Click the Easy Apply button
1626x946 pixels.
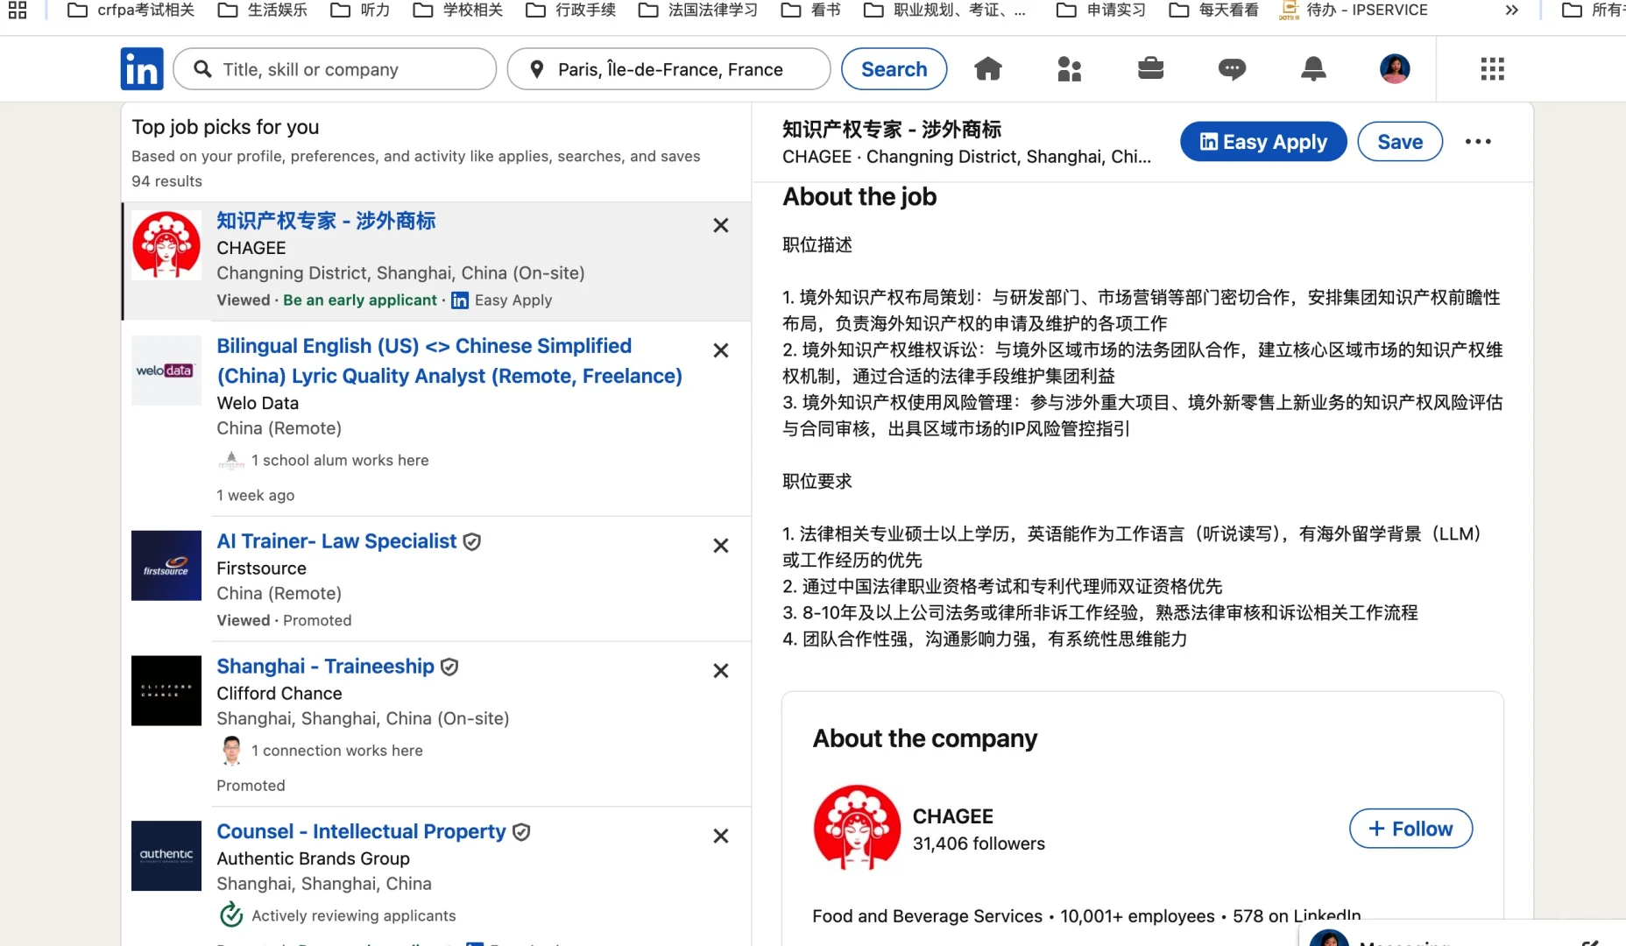[x=1263, y=142]
